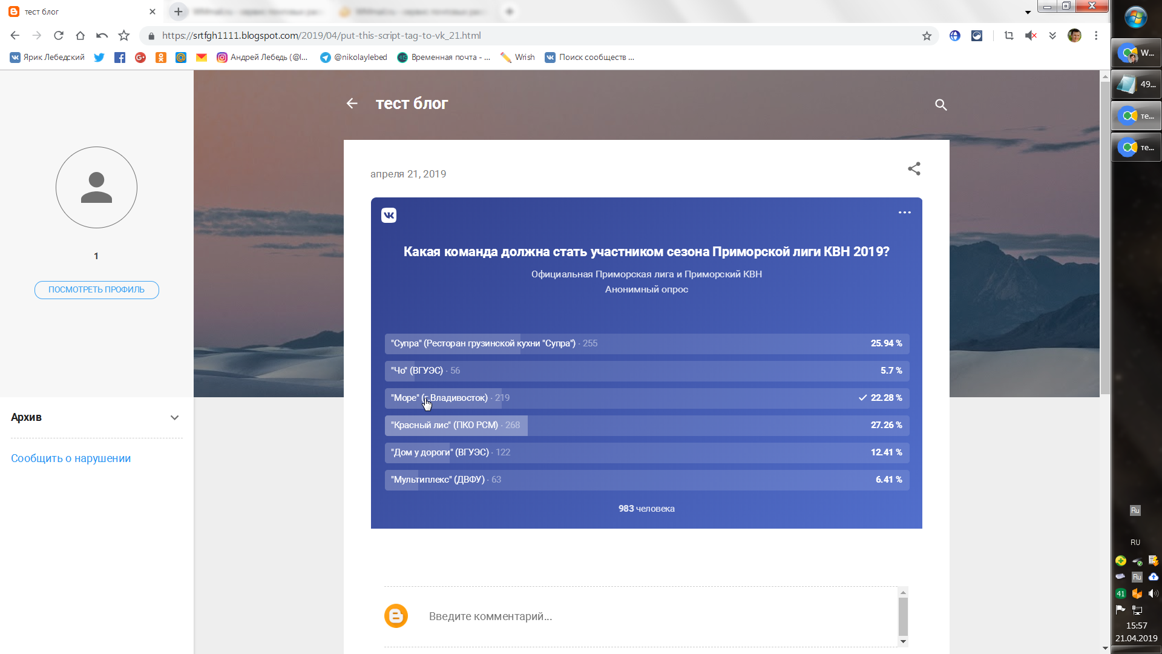Click the ПОСМОТРЕТЬ ПРОФИЛЬ button
This screenshot has width=1162, height=654.
(x=96, y=289)
